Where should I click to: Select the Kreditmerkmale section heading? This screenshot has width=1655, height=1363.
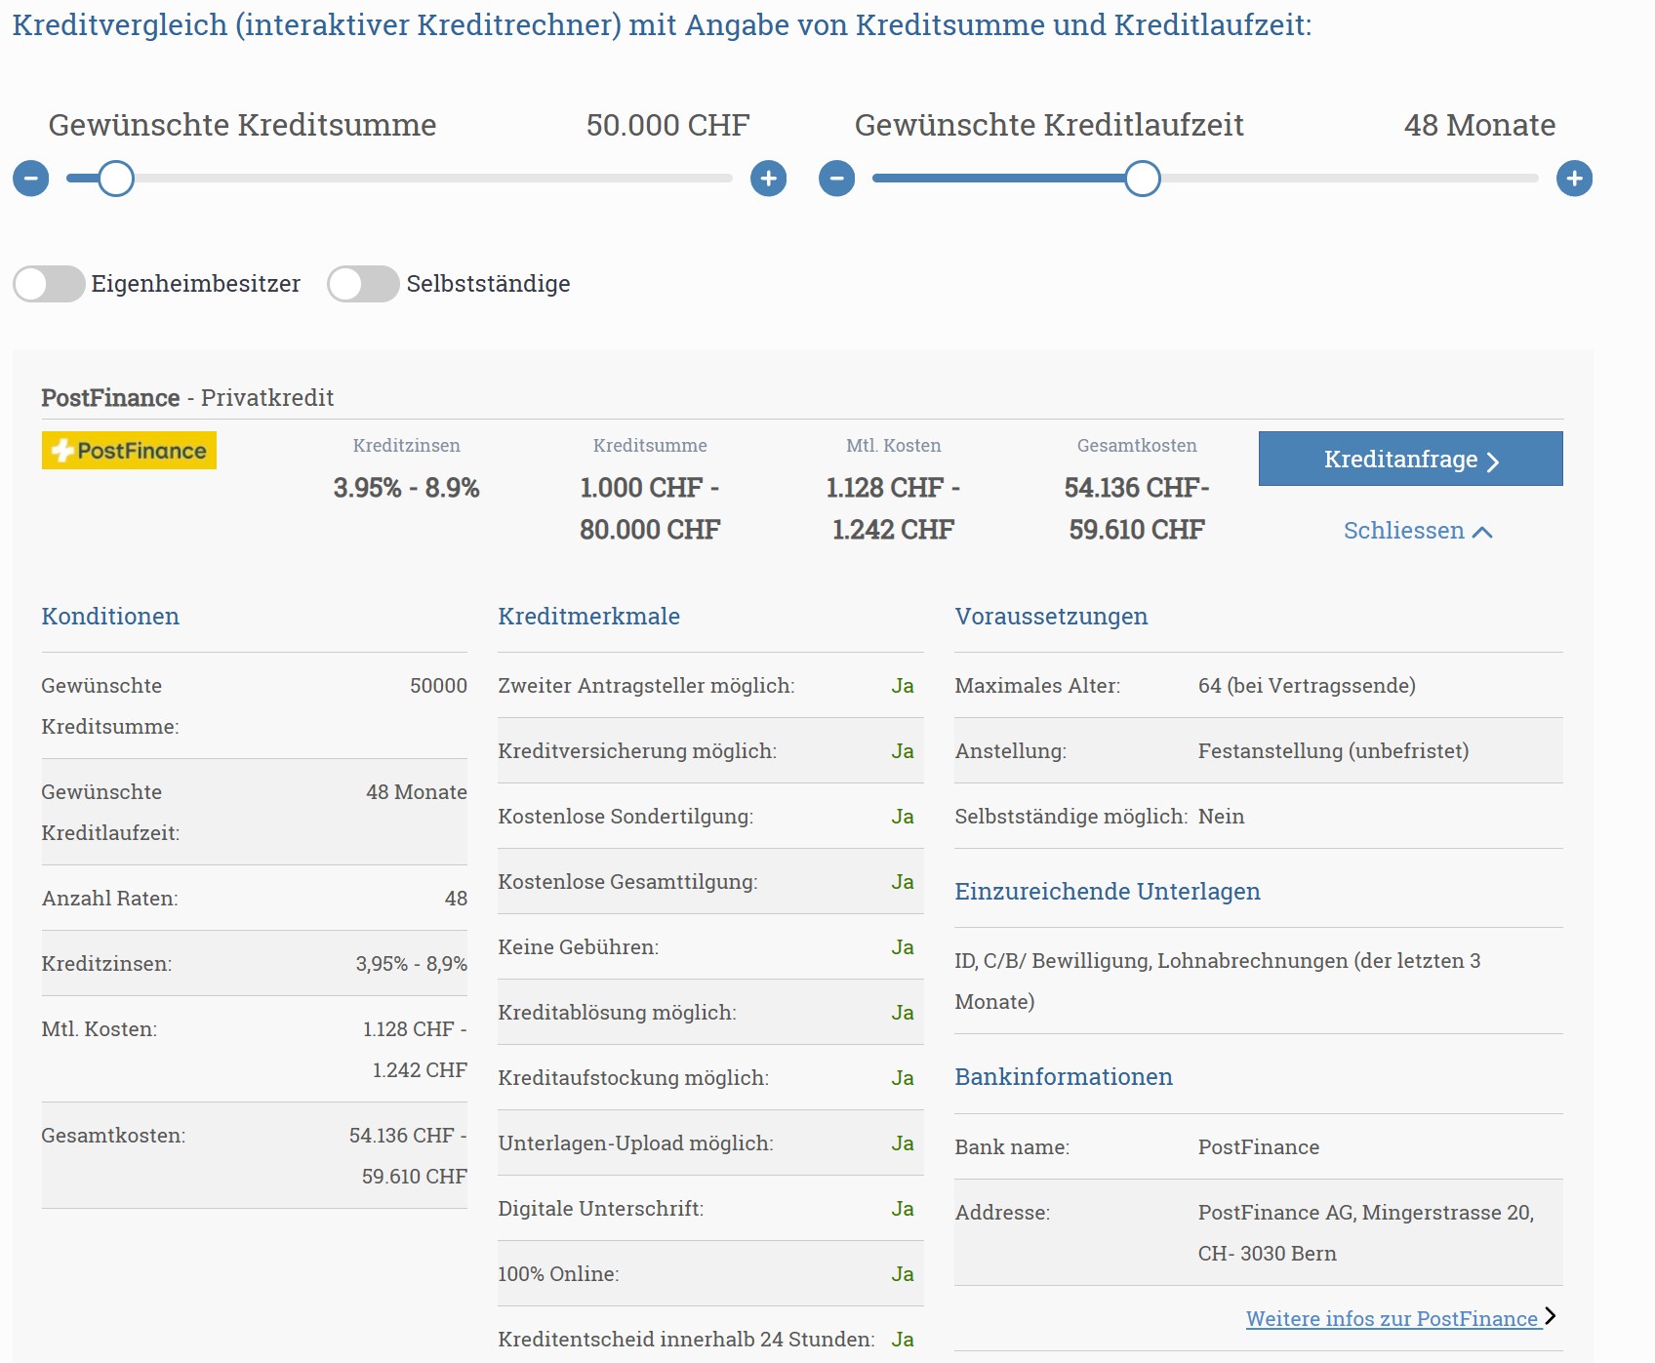[x=588, y=617]
